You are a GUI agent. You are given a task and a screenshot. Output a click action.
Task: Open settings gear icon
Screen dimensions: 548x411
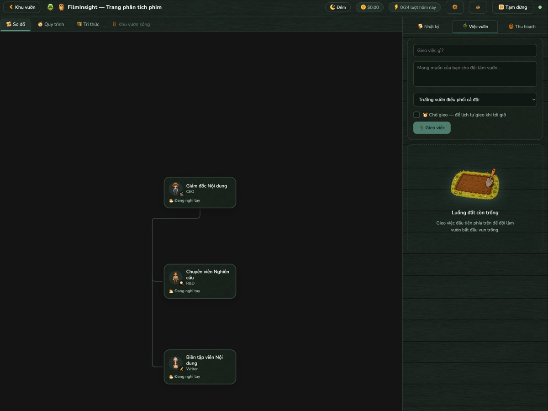tap(455, 7)
